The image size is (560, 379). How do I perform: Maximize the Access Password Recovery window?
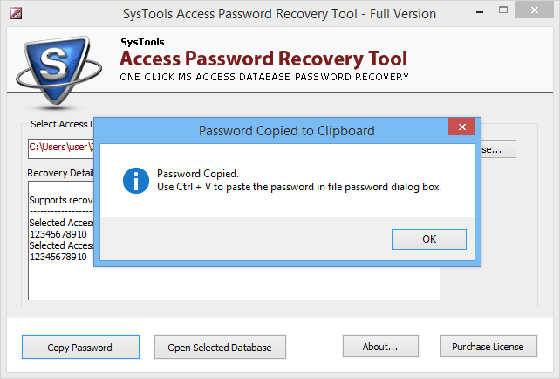click(503, 10)
